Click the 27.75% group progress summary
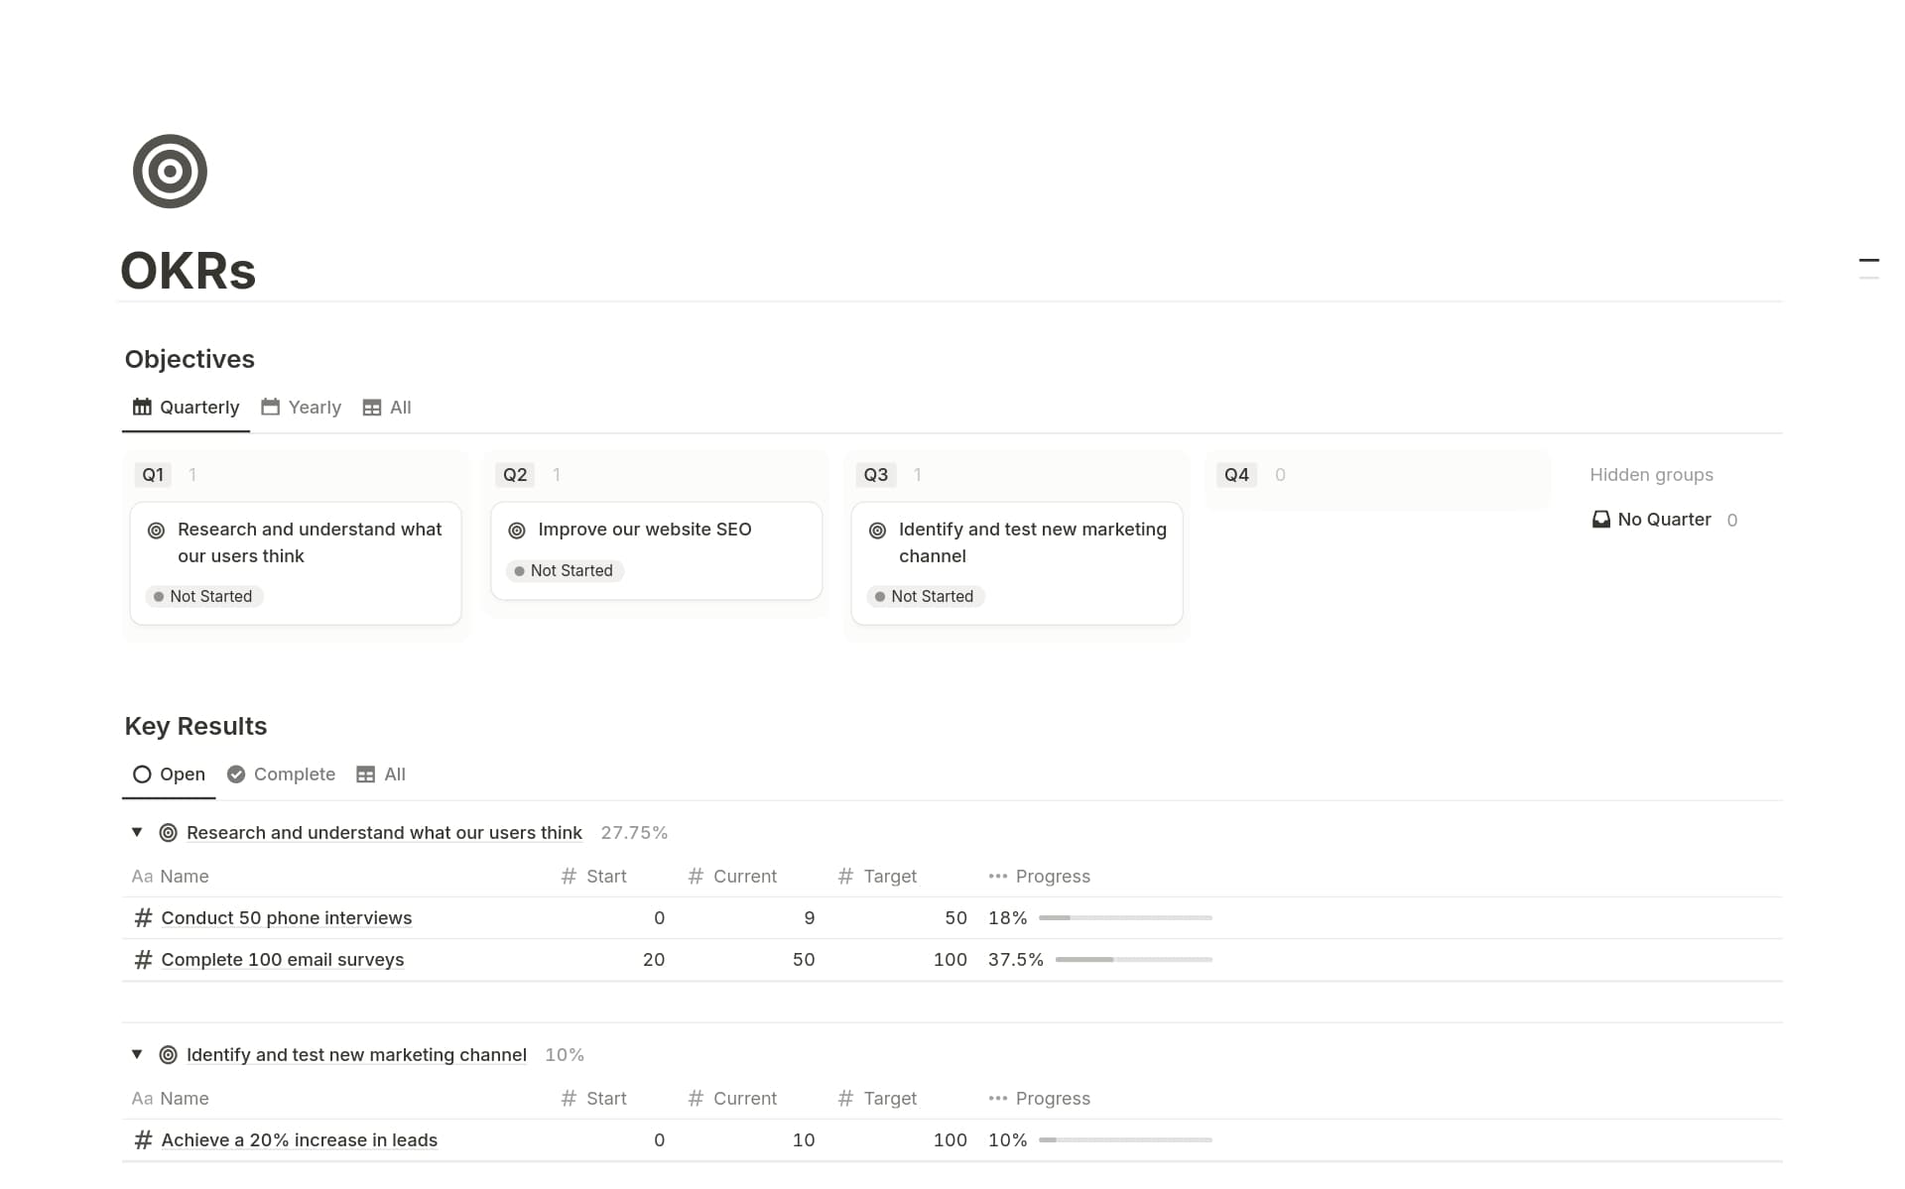Viewport: 1905px width, 1189px height. (x=634, y=833)
